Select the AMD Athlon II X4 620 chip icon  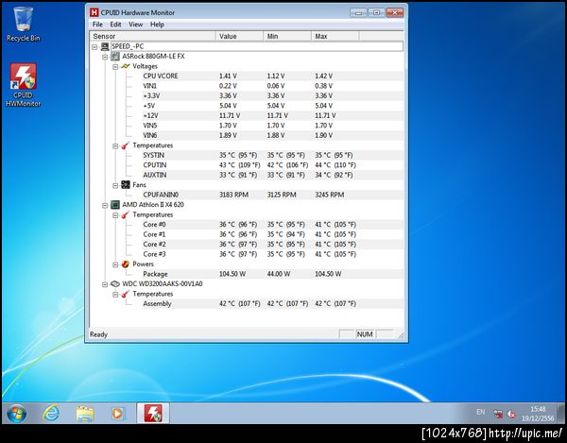115,205
